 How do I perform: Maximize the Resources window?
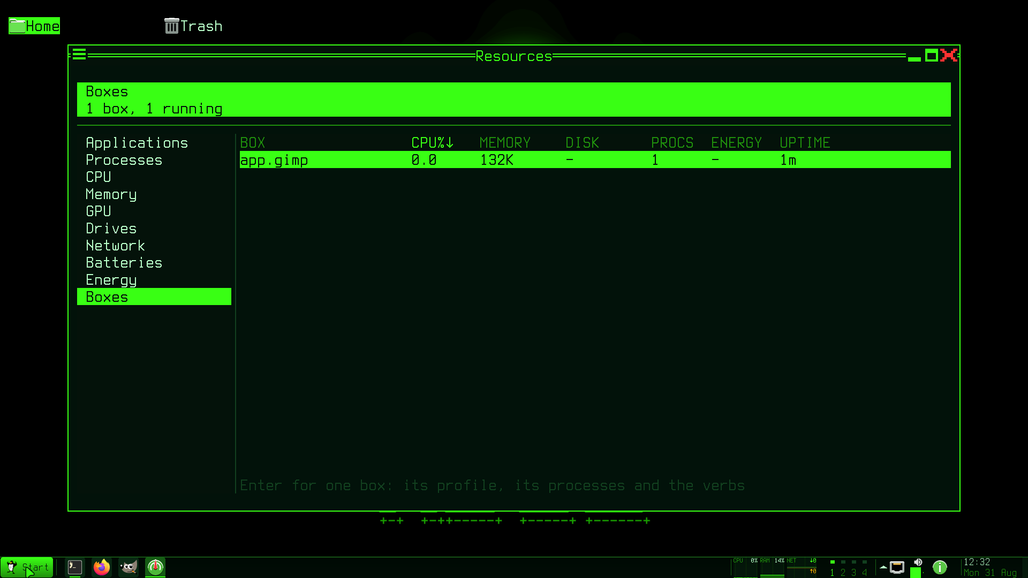tap(932, 55)
